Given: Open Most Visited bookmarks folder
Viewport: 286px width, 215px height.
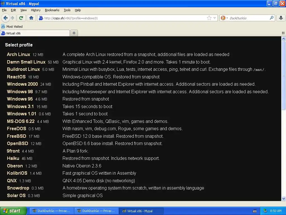Looking at the screenshot, I should click(x=12, y=27).
